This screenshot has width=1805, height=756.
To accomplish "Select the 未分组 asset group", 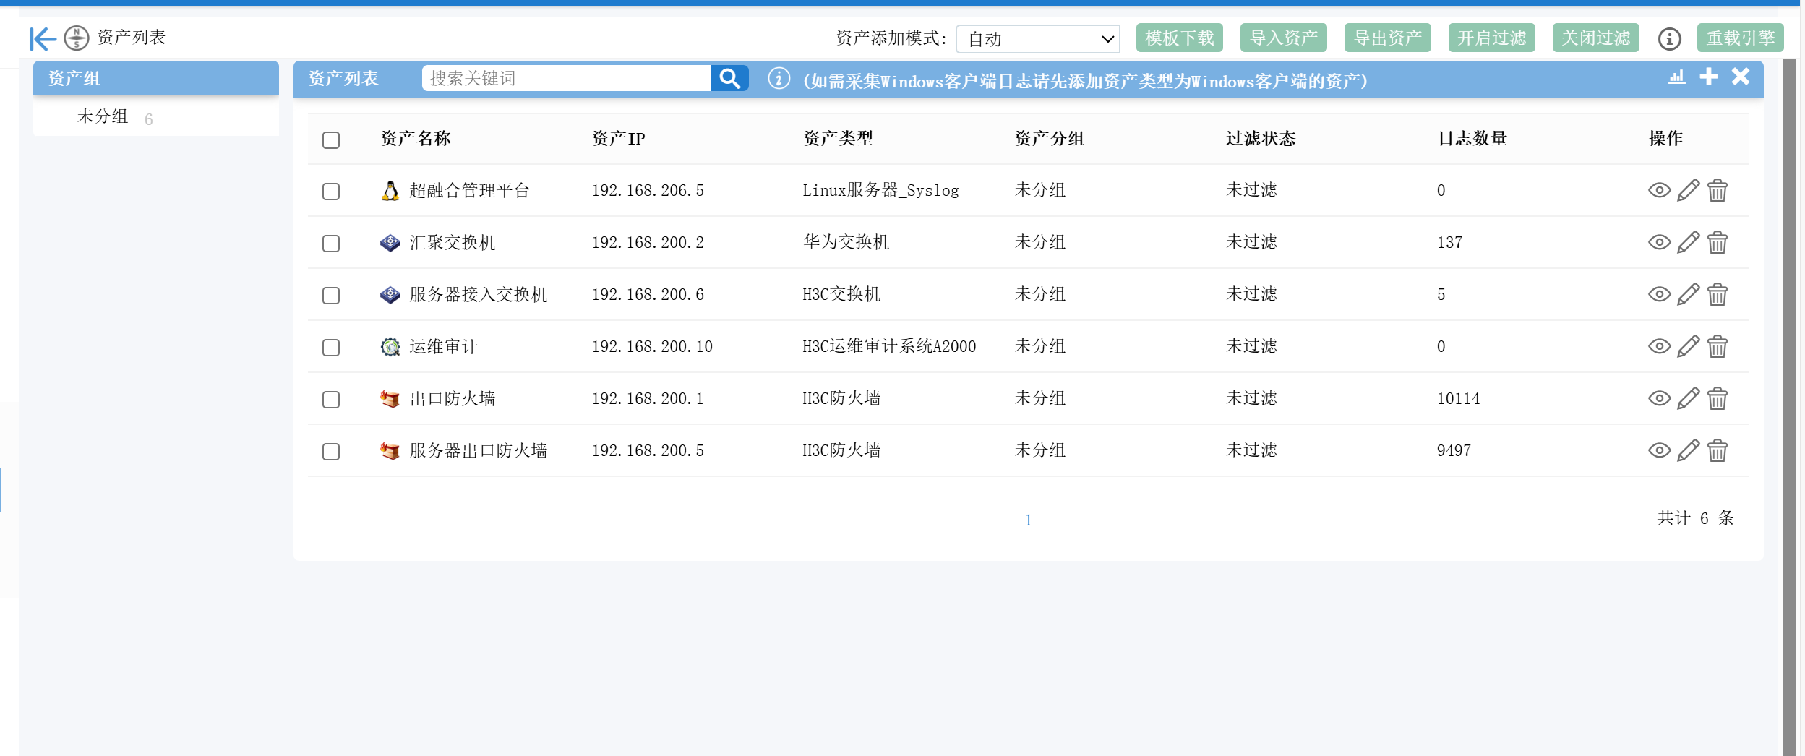I will (103, 116).
